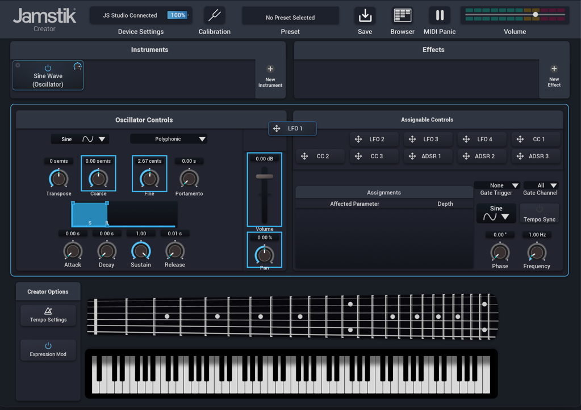Grab the ADSR 3 move handle icon
The image size is (581, 410).
[520, 156]
